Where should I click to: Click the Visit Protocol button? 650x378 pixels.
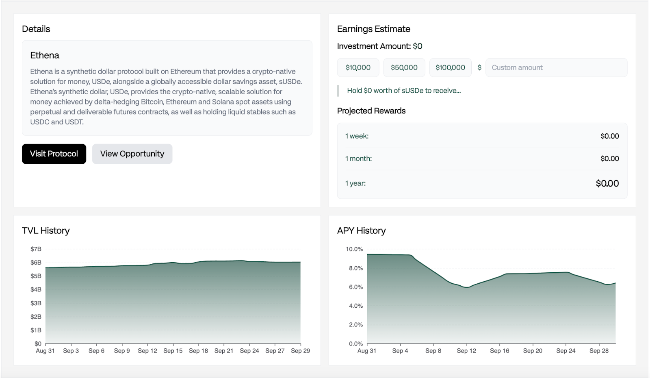[x=54, y=154]
